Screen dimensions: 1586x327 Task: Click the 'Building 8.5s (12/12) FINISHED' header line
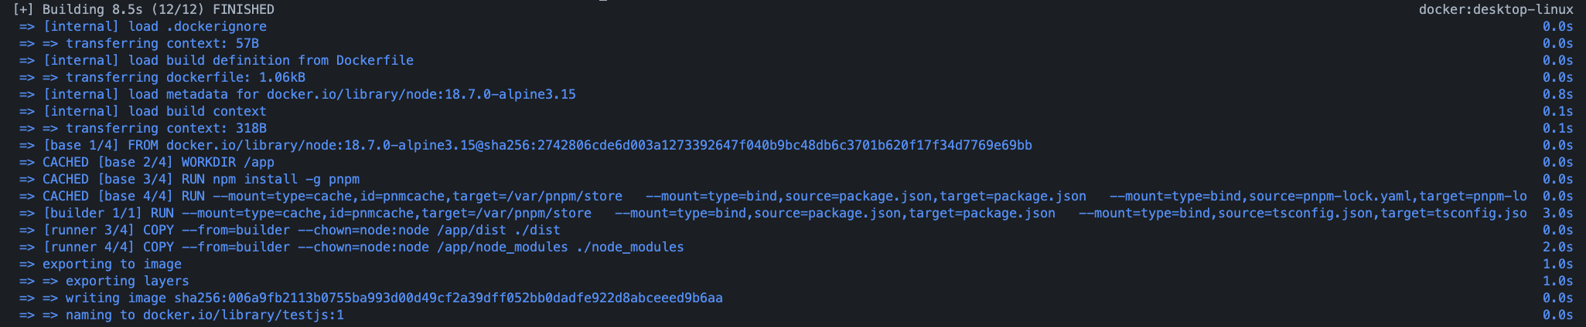pyautogui.click(x=143, y=9)
